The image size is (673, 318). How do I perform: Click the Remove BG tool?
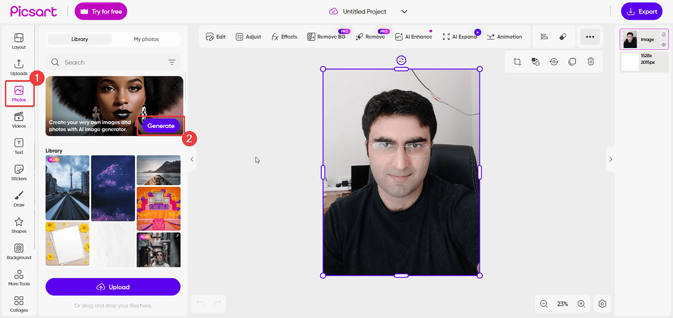326,37
